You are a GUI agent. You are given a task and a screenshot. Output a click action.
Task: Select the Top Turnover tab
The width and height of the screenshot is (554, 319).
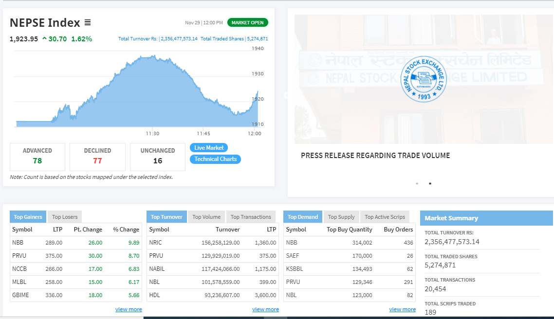tap(166, 217)
